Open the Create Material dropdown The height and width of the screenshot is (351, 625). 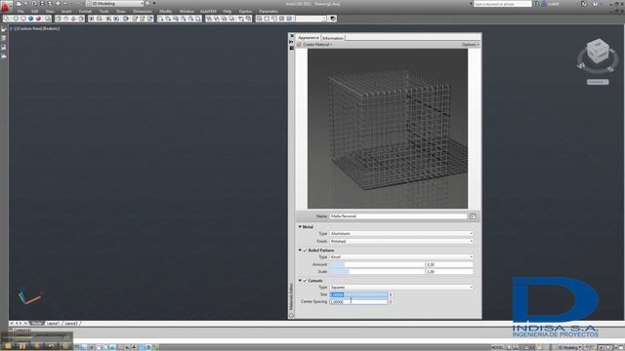[x=314, y=45]
